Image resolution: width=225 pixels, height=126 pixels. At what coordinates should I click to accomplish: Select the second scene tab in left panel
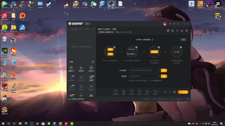81,29
